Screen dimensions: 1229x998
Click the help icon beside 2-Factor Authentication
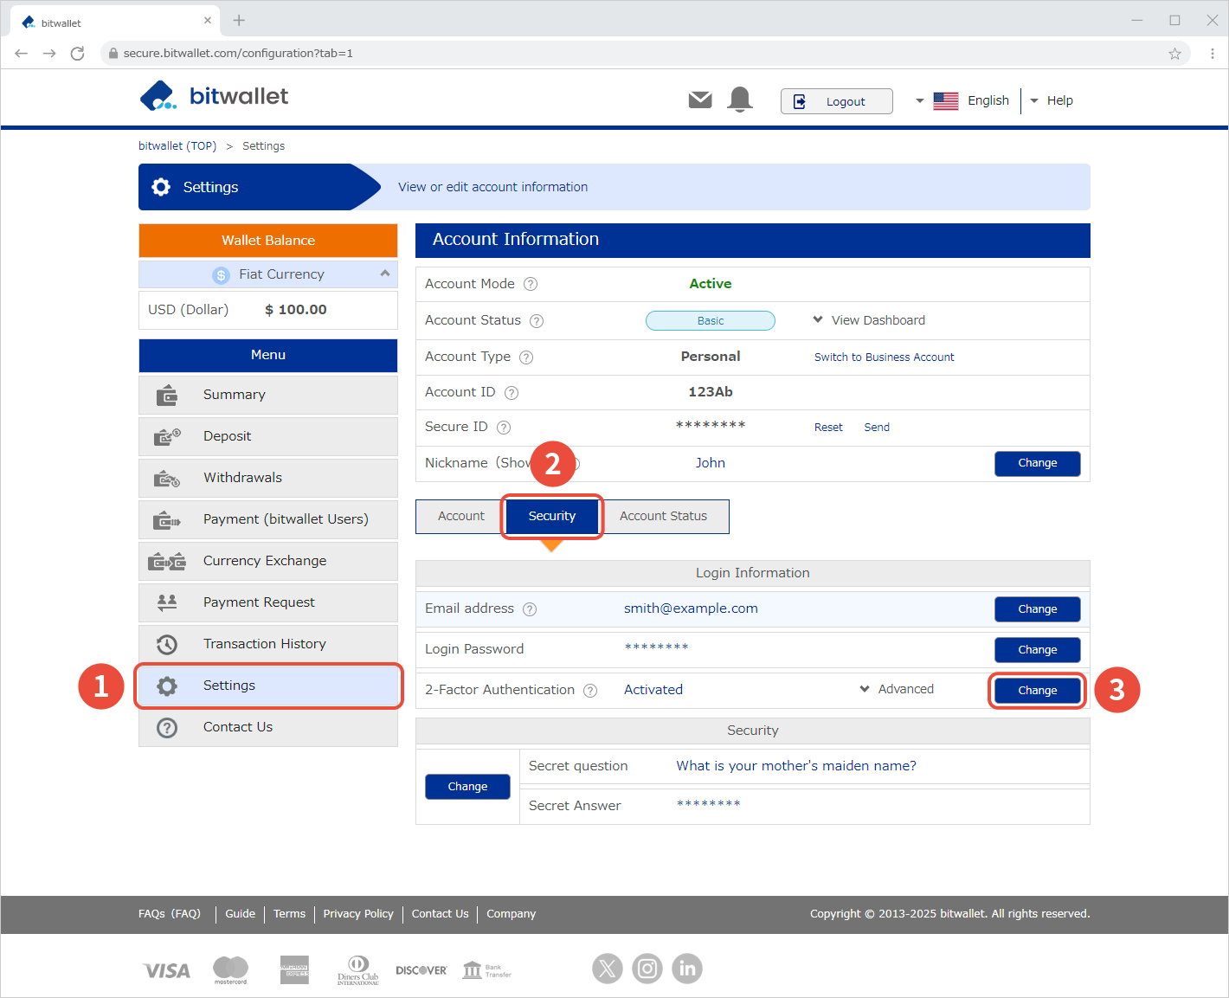590,691
